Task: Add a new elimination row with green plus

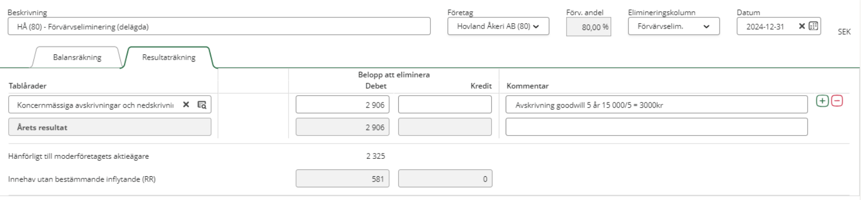Action: [822, 101]
